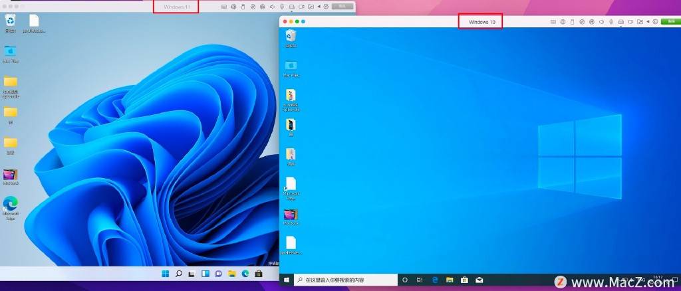Open Widgets on Windows 11 taskbar

(x=205, y=274)
